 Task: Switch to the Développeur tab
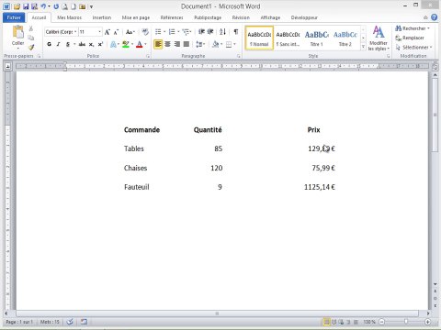tap(304, 17)
